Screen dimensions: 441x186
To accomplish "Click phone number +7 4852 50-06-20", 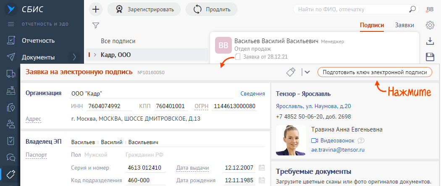I will point(313,116).
